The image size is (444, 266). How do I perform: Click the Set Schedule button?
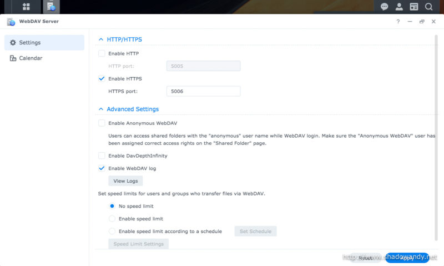click(x=255, y=231)
